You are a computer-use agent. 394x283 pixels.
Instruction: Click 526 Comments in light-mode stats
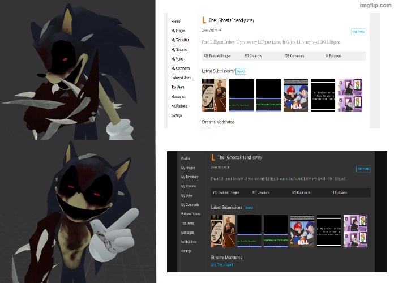(x=294, y=56)
